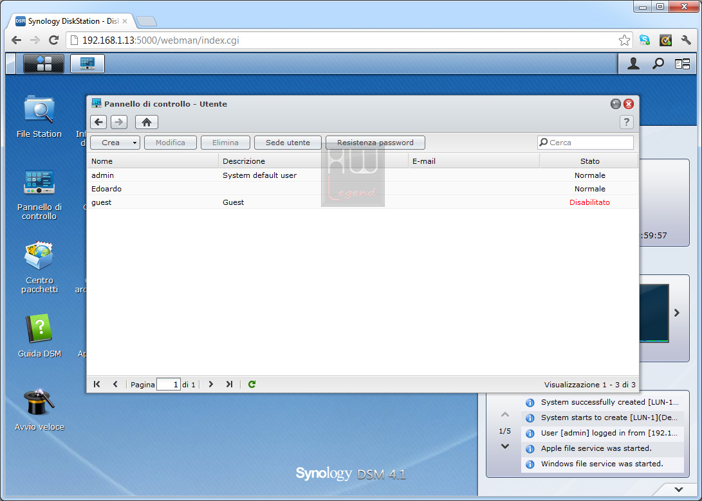This screenshot has width=702, height=501.
Task: Open Sede utente settings
Action: [x=288, y=143]
